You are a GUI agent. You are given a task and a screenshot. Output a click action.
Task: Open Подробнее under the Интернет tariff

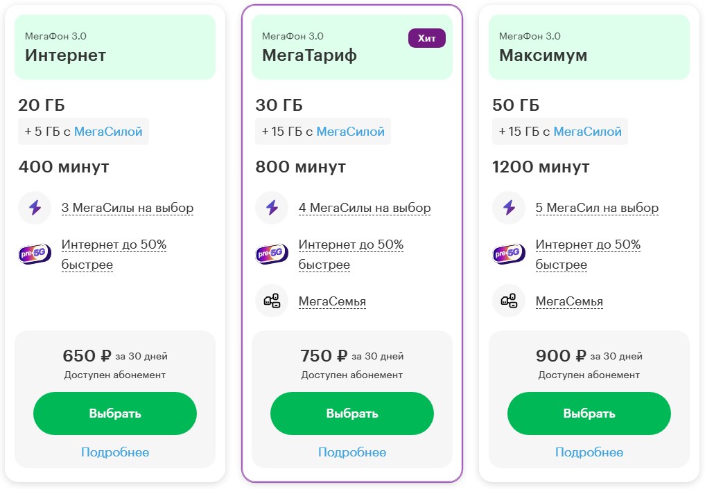[x=115, y=452]
